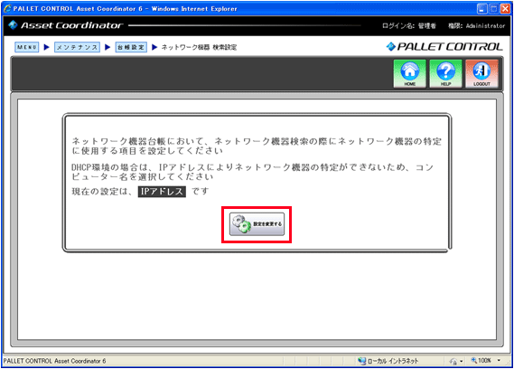Click the LOGOUT icon button
Screen dimensions: 514x369
[481, 74]
